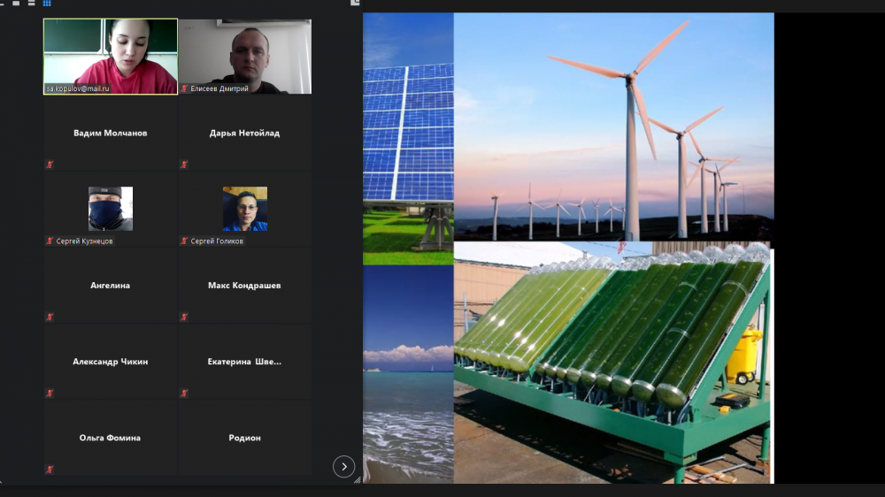The width and height of the screenshot is (885, 497).
Task: Click muted mic icon on Екатерина Шве... tile
Action: tap(184, 394)
